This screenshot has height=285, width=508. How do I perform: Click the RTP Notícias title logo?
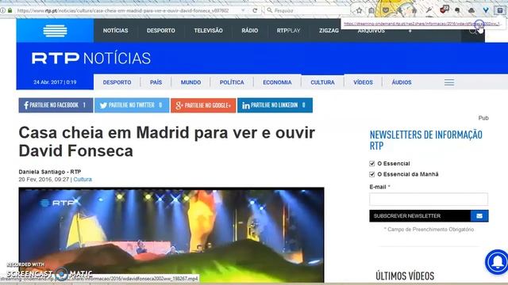pyautogui.click(x=91, y=59)
